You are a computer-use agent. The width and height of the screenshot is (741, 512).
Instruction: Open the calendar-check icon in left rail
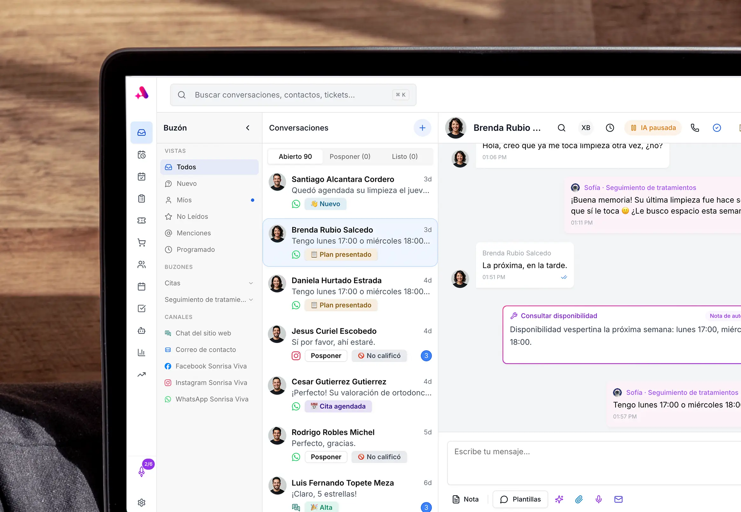click(x=141, y=176)
